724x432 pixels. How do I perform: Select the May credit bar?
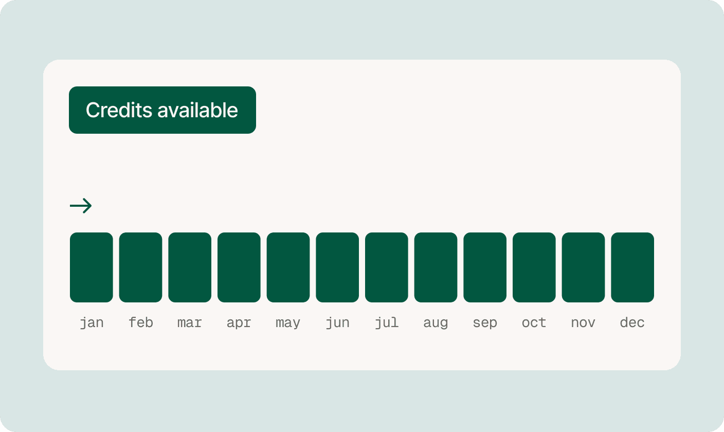click(288, 267)
